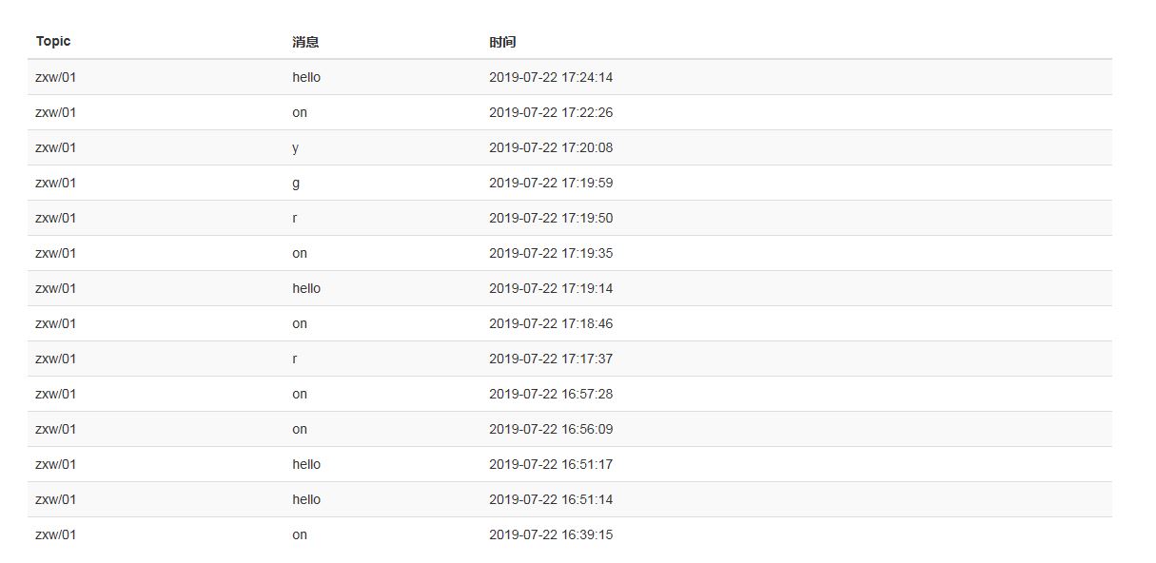This screenshot has height=563, width=1156.
Task: Click the 消息 column header
Action: coord(305,42)
